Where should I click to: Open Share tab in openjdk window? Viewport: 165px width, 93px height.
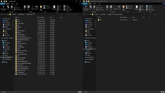[95, 4]
